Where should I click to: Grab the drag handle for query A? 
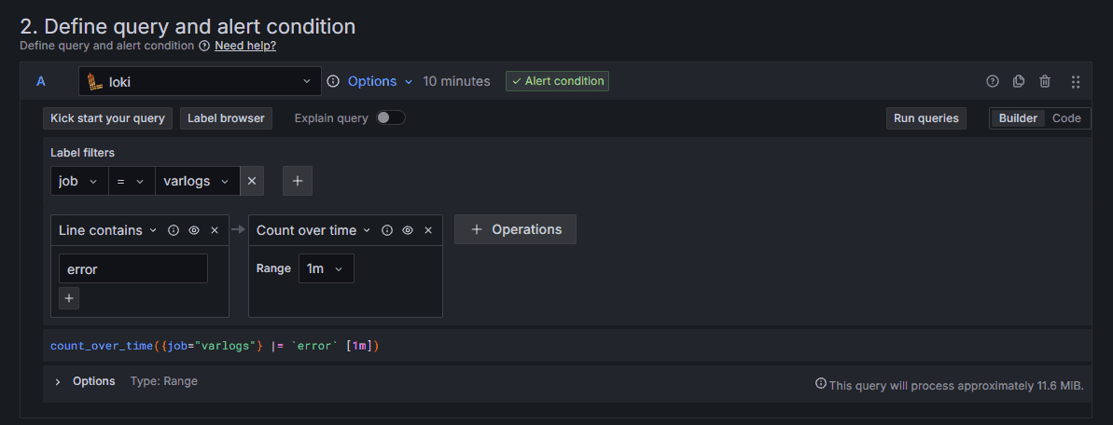click(1076, 82)
